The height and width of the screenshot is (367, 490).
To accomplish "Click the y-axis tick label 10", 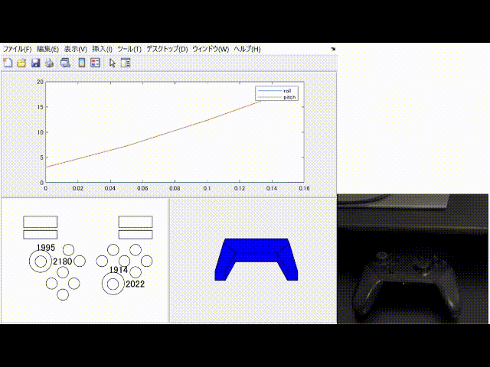I will (40, 132).
